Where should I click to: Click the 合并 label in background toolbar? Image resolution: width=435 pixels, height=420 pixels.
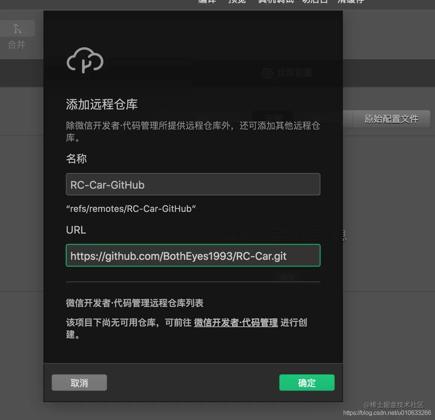coord(16,45)
